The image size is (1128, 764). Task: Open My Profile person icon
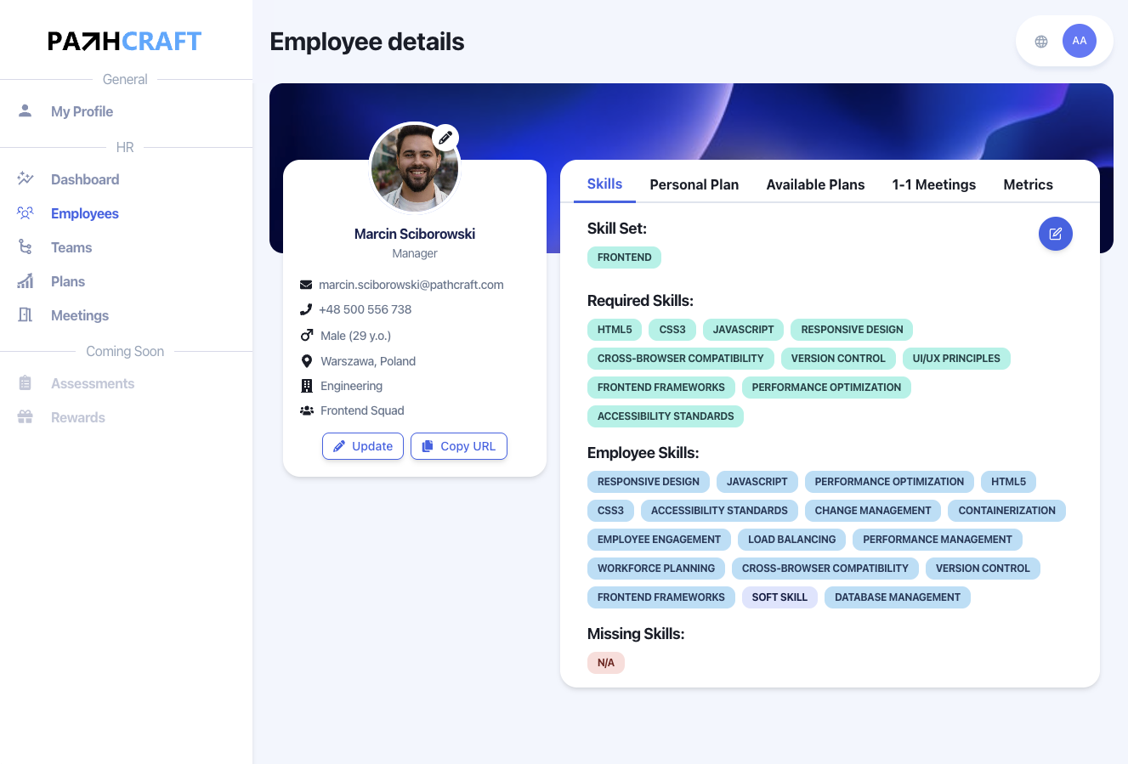click(26, 110)
